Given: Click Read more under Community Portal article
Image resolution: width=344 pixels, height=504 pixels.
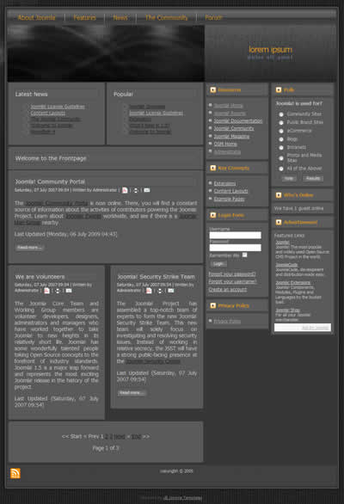Looking at the screenshot, I should click(29, 248).
